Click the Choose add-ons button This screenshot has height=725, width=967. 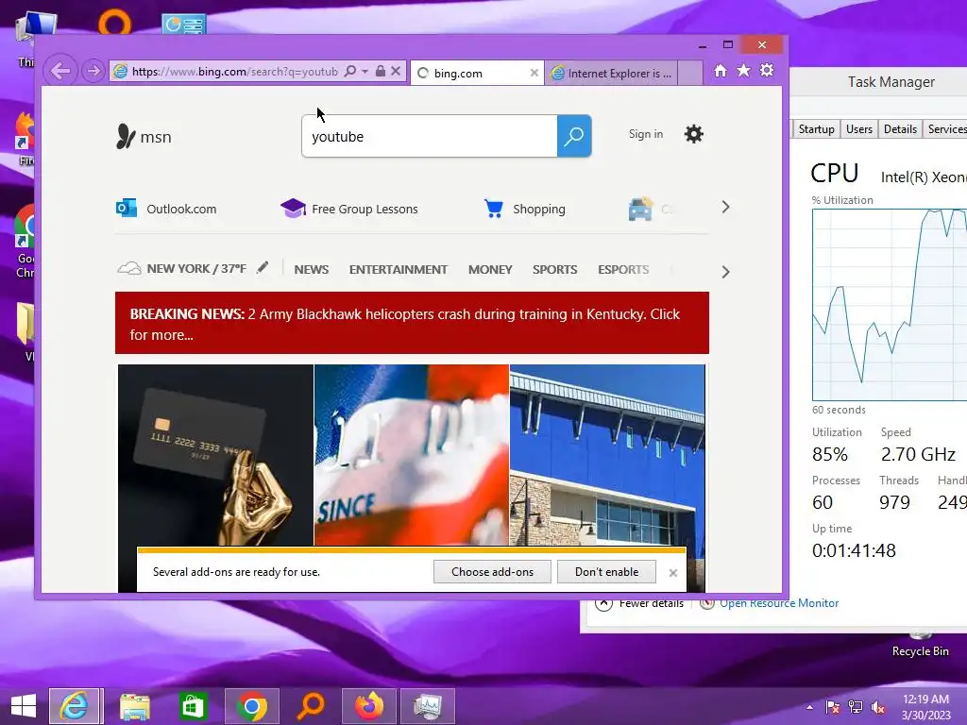pyautogui.click(x=492, y=571)
